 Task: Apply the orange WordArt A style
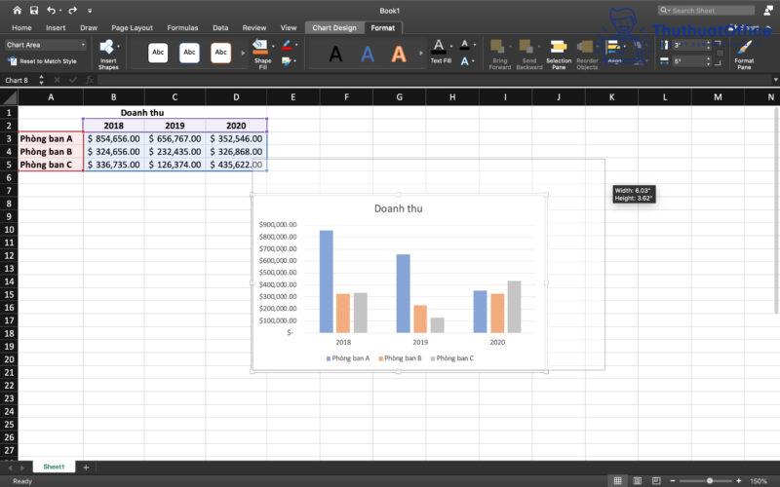coord(399,54)
